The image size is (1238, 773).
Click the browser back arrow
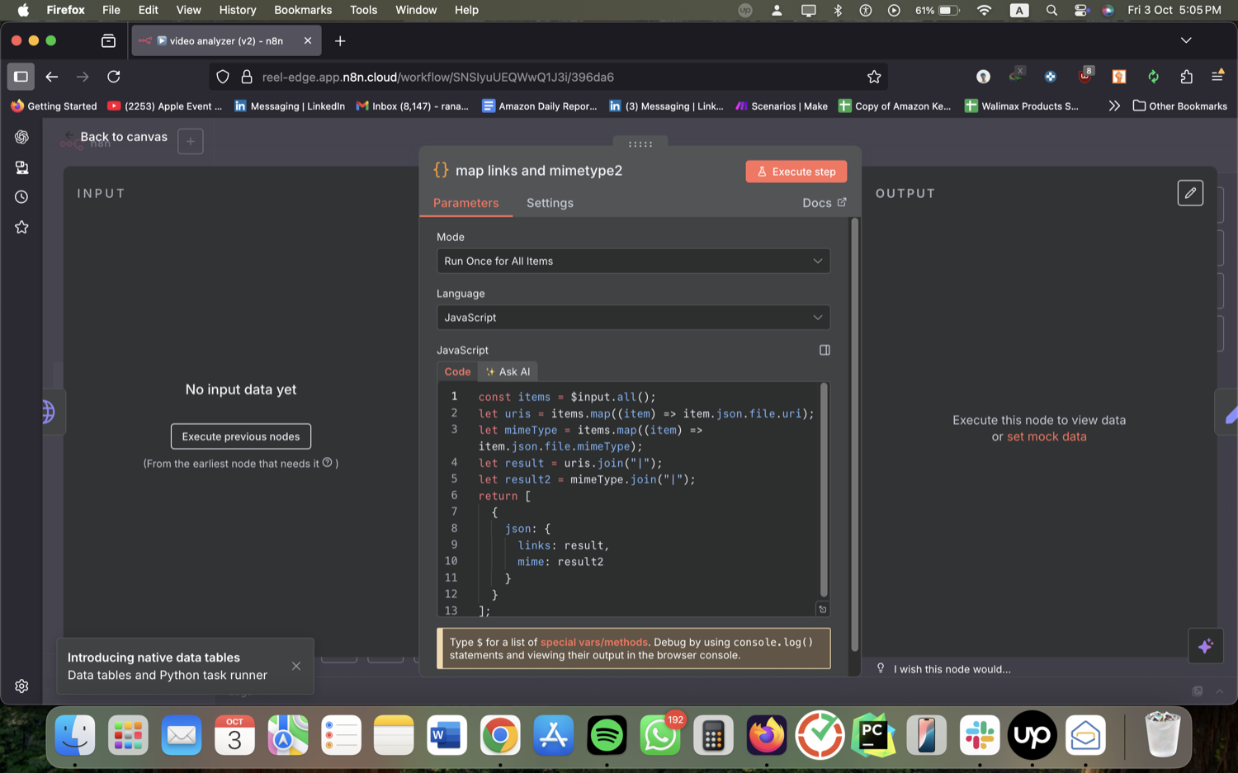[52, 77]
